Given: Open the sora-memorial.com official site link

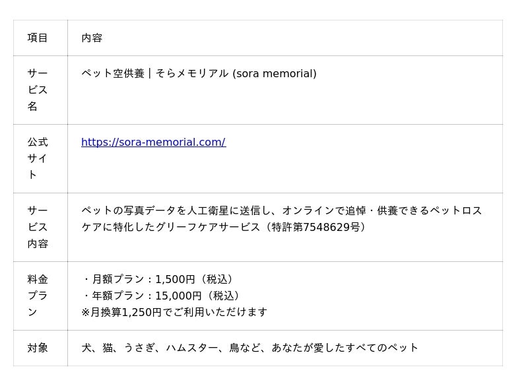Looking at the screenshot, I should click(x=154, y=142).
